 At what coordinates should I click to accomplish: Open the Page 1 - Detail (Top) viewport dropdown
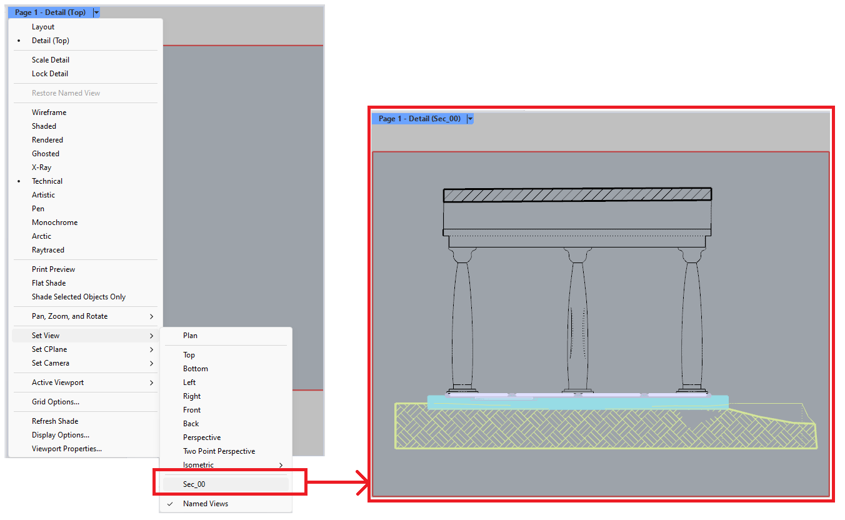click(x=96, y=12)
